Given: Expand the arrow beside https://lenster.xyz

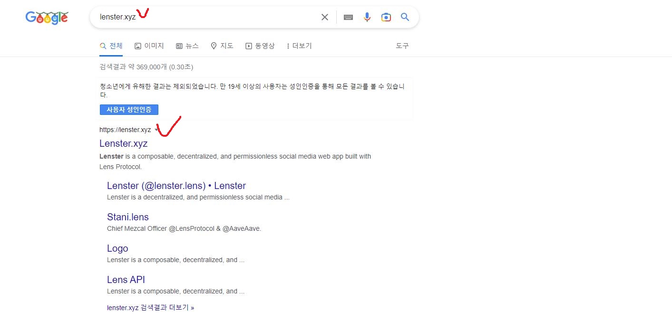Looking at the screenshot, I should (x=156, y=130).
